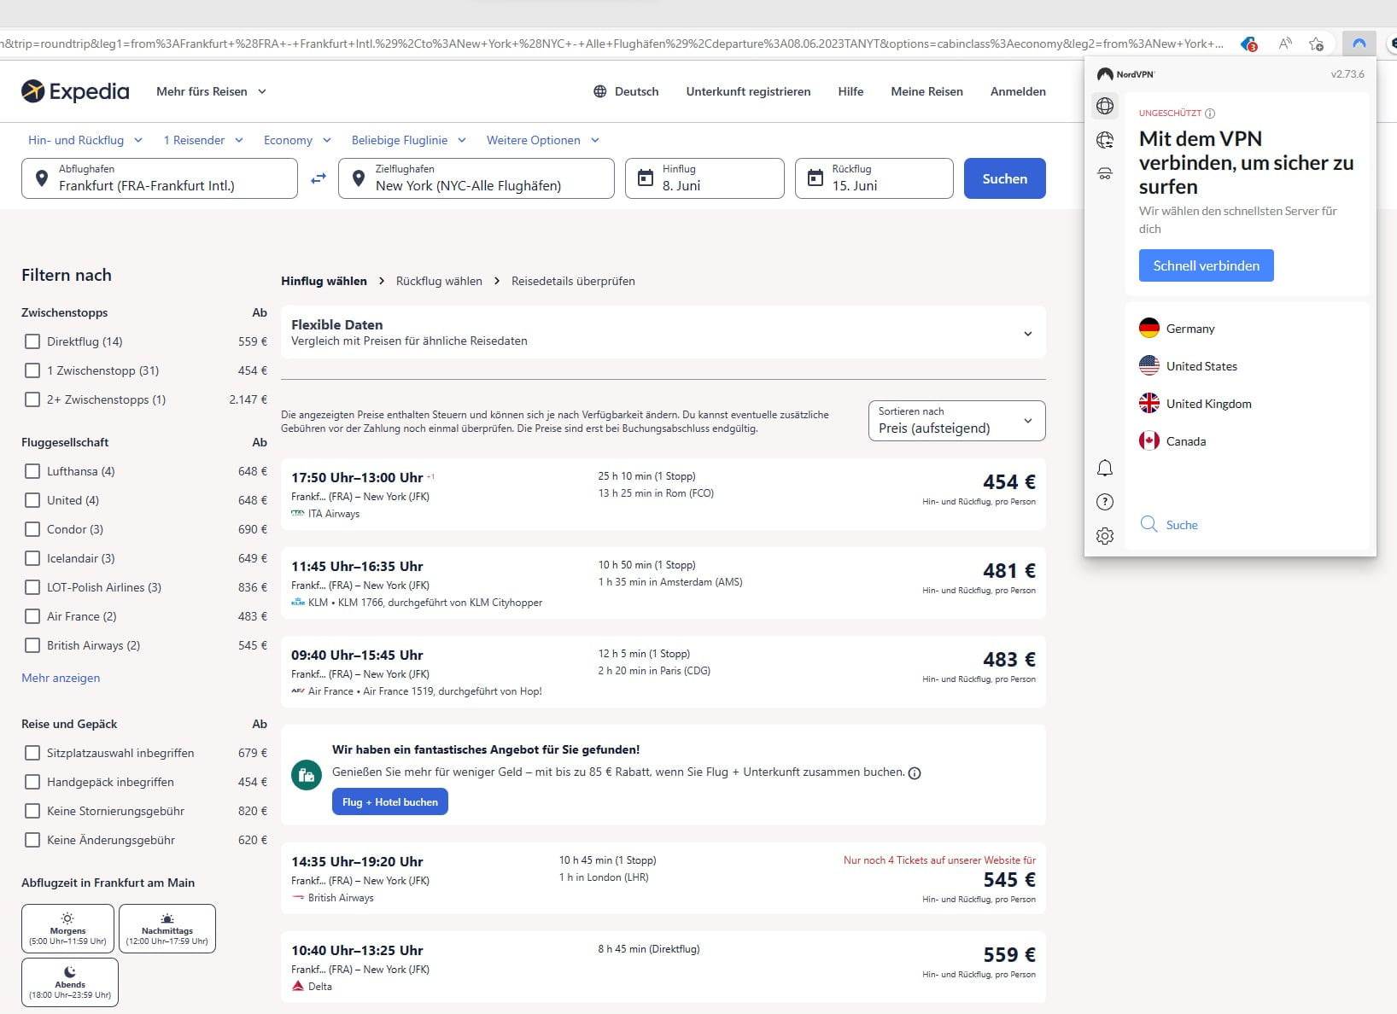Click the browser shield extension icon
The height and width of the screenshot is (1014, 1397).
click(1248, 44)
